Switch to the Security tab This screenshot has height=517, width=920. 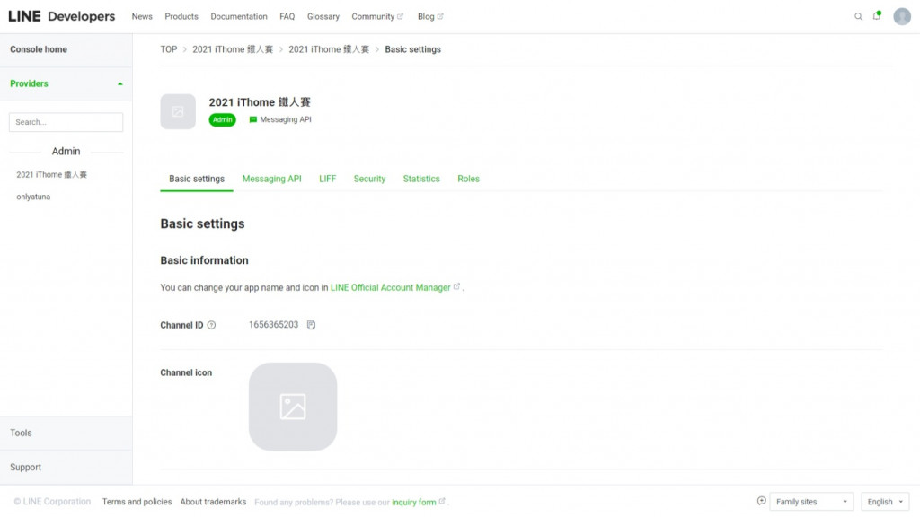point(369,179)
